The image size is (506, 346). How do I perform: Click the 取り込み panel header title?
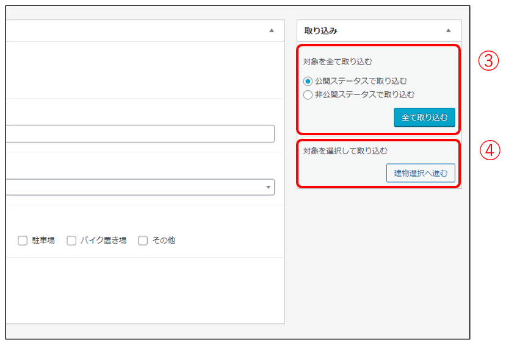(321, 30)
